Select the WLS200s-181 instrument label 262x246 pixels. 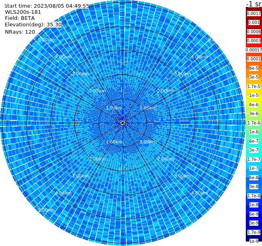(23, 12)
